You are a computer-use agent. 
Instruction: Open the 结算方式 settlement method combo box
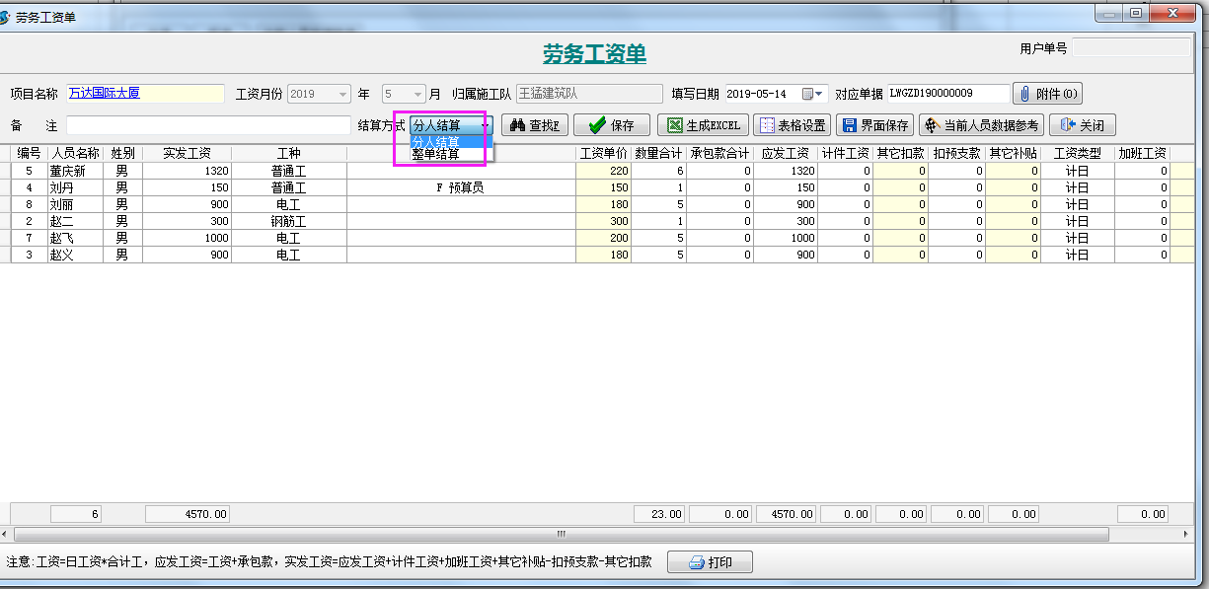(x=483, y=124)
